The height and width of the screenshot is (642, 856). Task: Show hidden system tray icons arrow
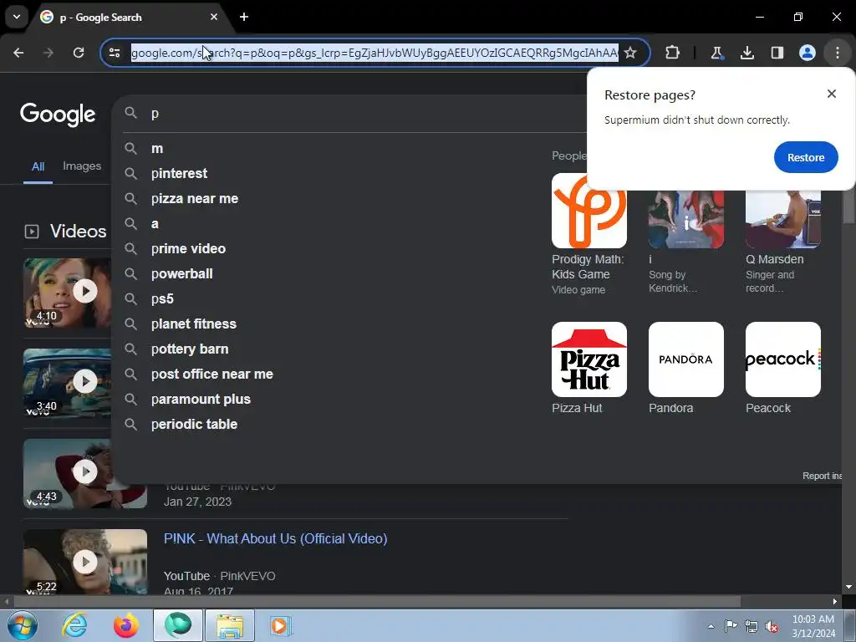[711, 626]
